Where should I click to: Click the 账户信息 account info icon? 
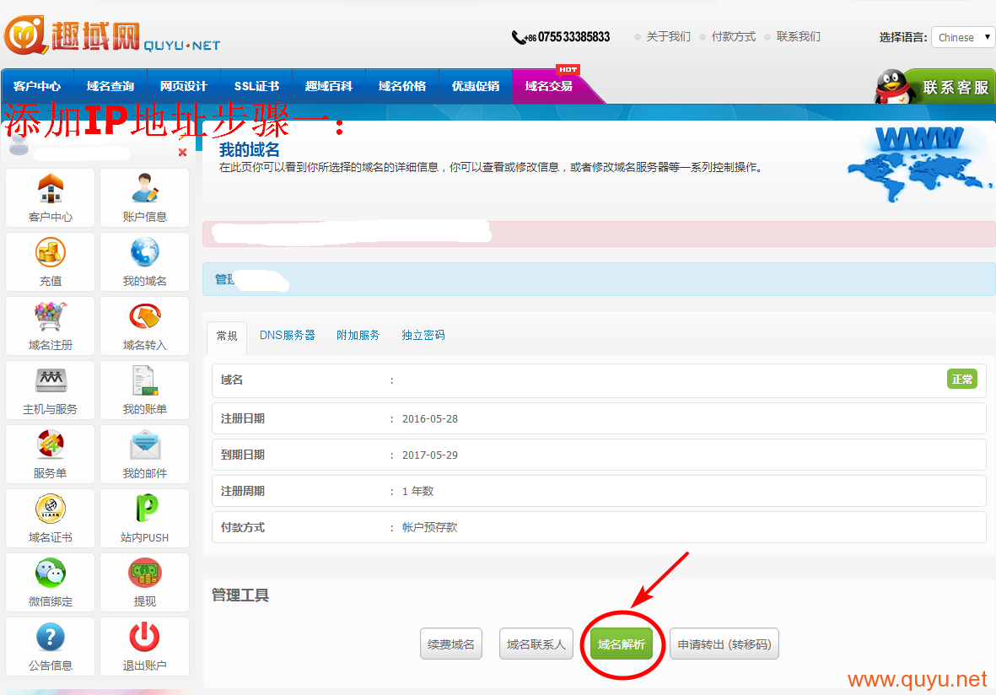145,189
